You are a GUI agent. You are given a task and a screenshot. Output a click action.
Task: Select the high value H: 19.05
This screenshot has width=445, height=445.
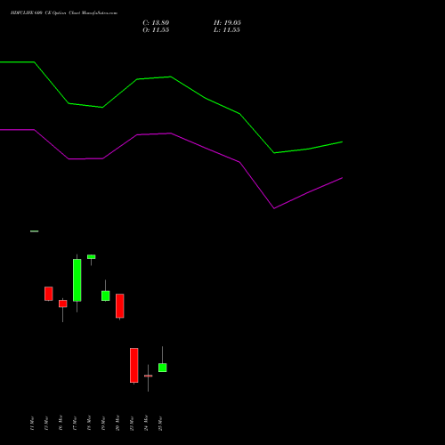(227, 23)
